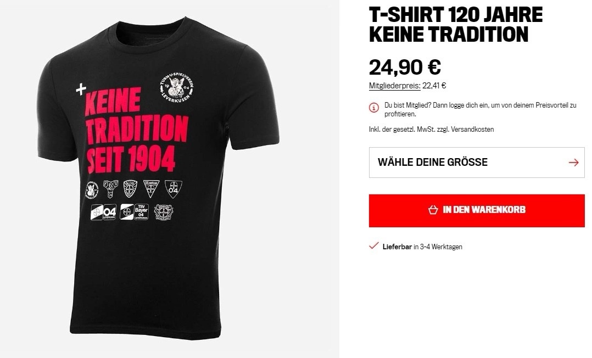The width and height of the screenshot is (592, 358).
Task: Click the shield crest with 04 on shirt
Action: pyautogui.click(x=174, y=188)
